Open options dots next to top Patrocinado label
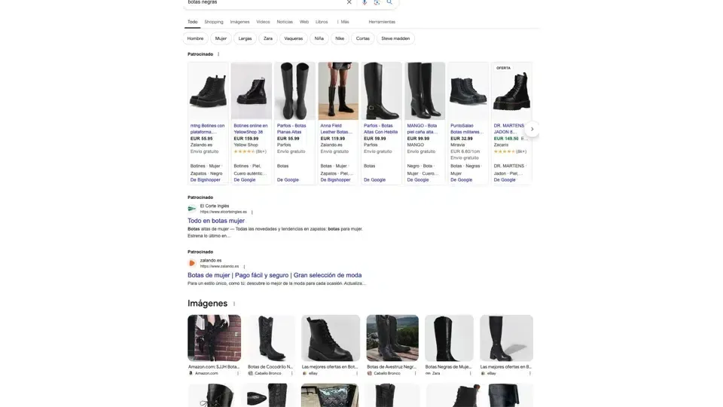 point(218,54)
